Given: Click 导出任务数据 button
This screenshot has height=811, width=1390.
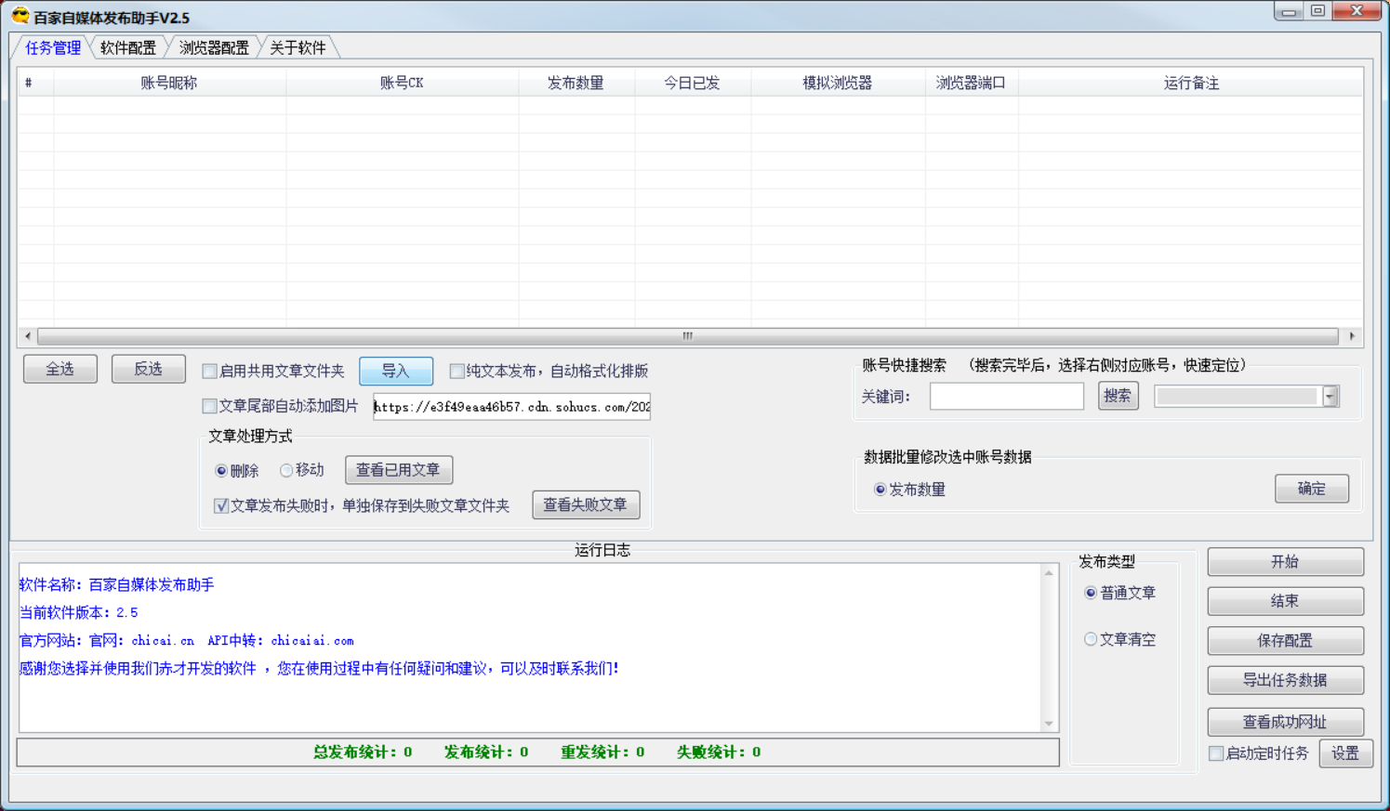Looking at the screenshot, I should [1286, 680].
